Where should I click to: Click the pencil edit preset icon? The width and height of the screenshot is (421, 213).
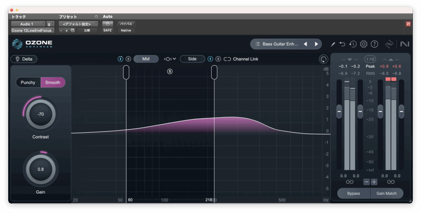point(333,44)
